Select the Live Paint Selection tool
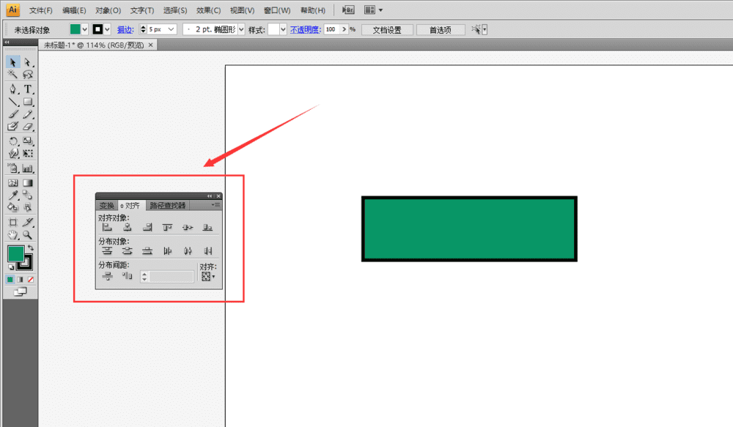Viewport: 733px width, 427px height. [x=28, y=207]
